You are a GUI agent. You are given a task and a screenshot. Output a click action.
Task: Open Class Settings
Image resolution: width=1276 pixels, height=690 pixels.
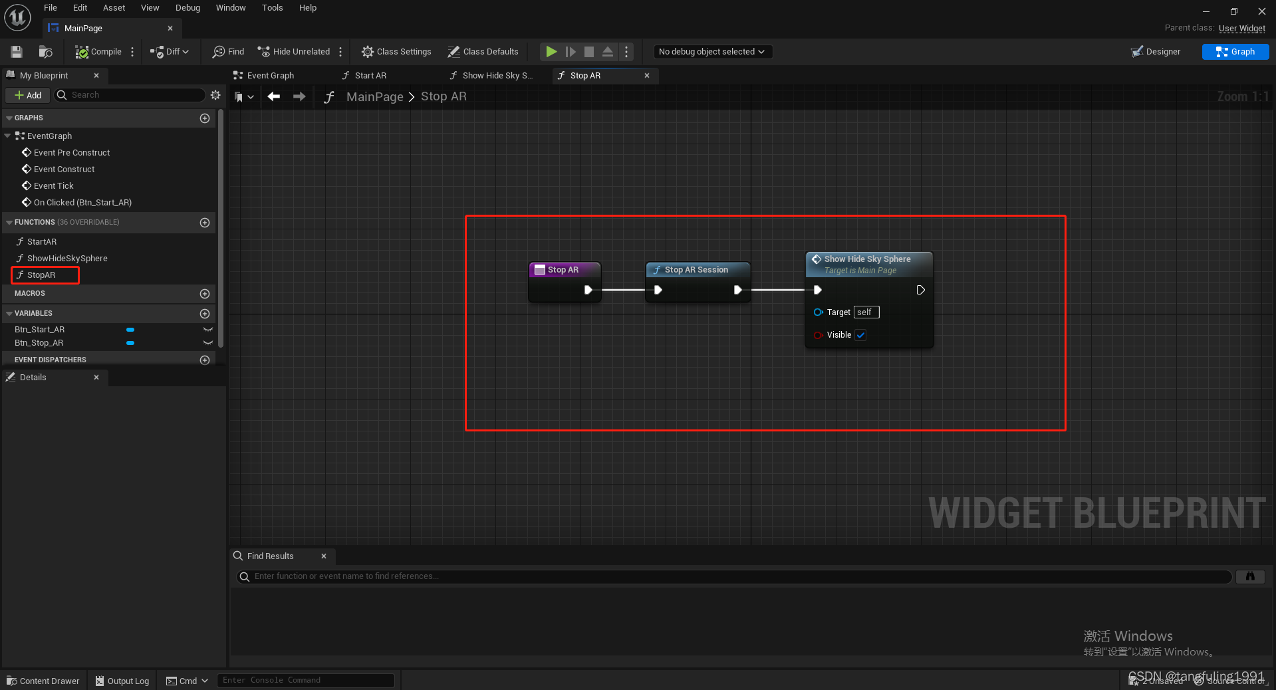[x=396, y=52]
